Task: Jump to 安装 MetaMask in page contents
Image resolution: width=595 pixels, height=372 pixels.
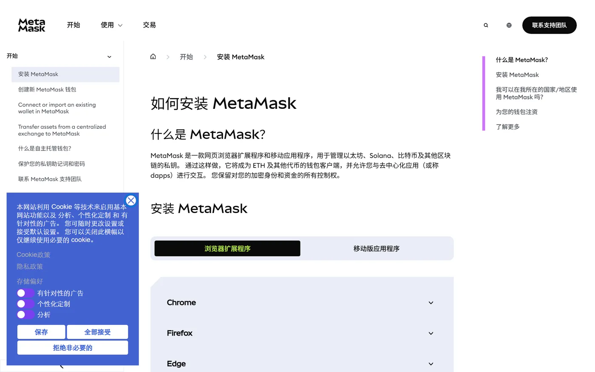Action: [x=517, y=75]
